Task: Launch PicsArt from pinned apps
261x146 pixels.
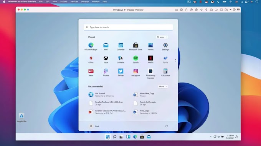Action: [106, 72]
